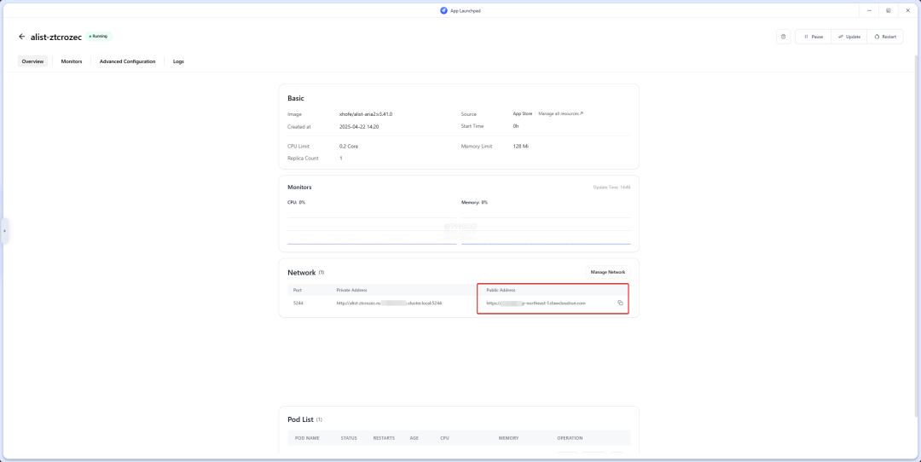
Task: Expand the left sidebar handle
Action: click(x=4, y=231)
